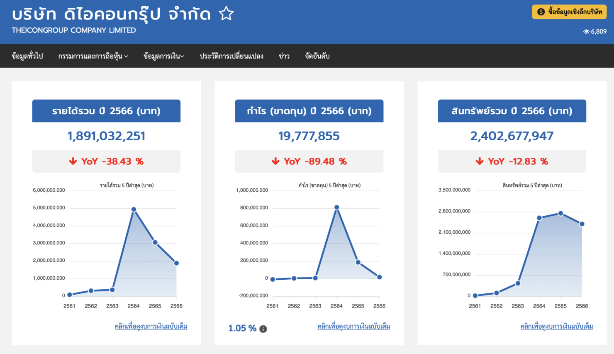Click the YoY -38.43 % text

click(x=112, y=161)
